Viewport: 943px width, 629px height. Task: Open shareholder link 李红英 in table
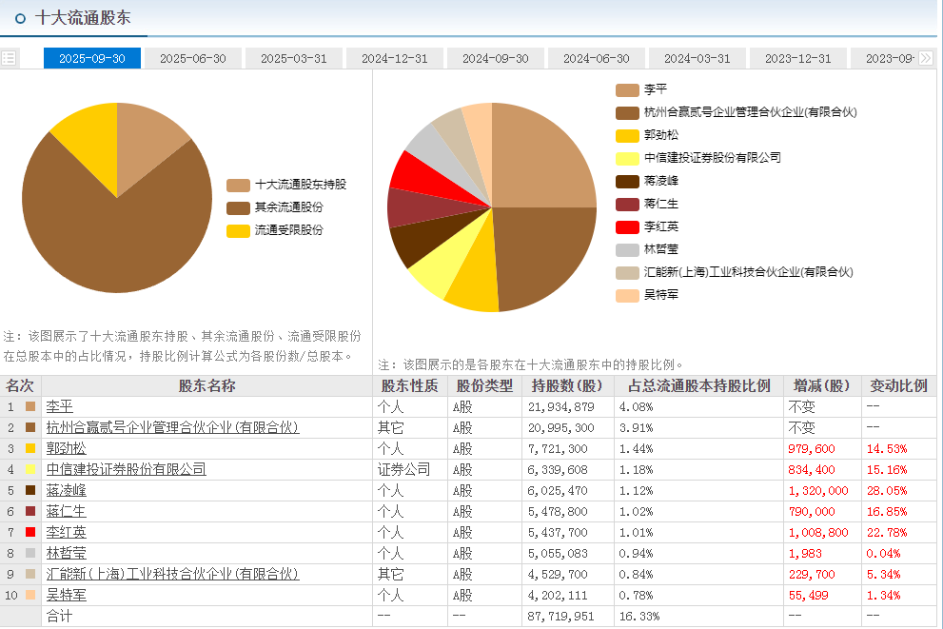67,532
